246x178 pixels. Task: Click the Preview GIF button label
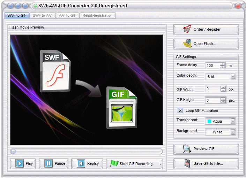pos(204,149)
